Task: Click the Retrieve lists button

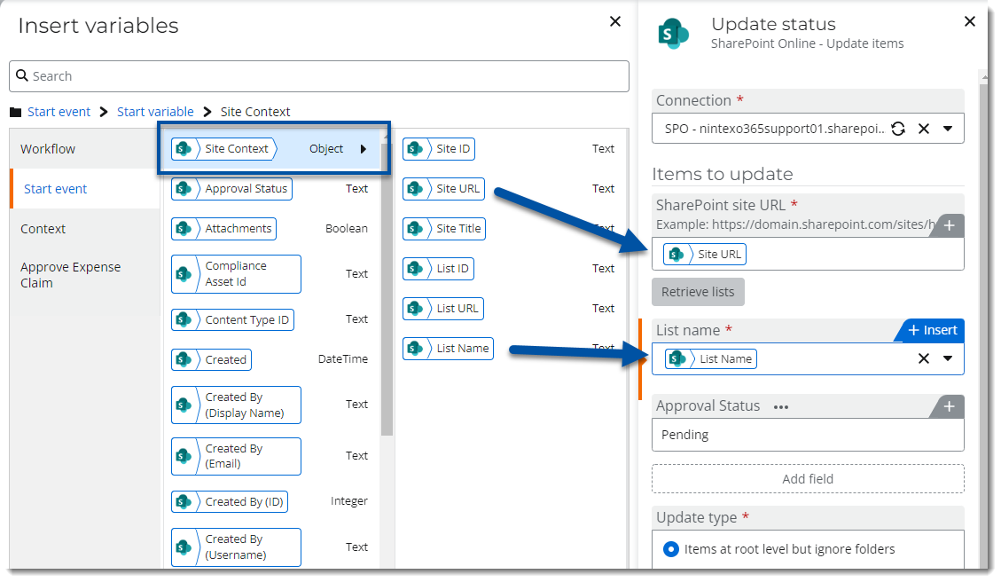Action: [x=698, y=292]
